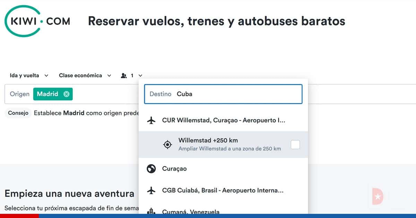Select CUR Willemstad, Curaçao airport suggestion
The height and width of the screenshot is (218, 416).
(x=223, y=120)
